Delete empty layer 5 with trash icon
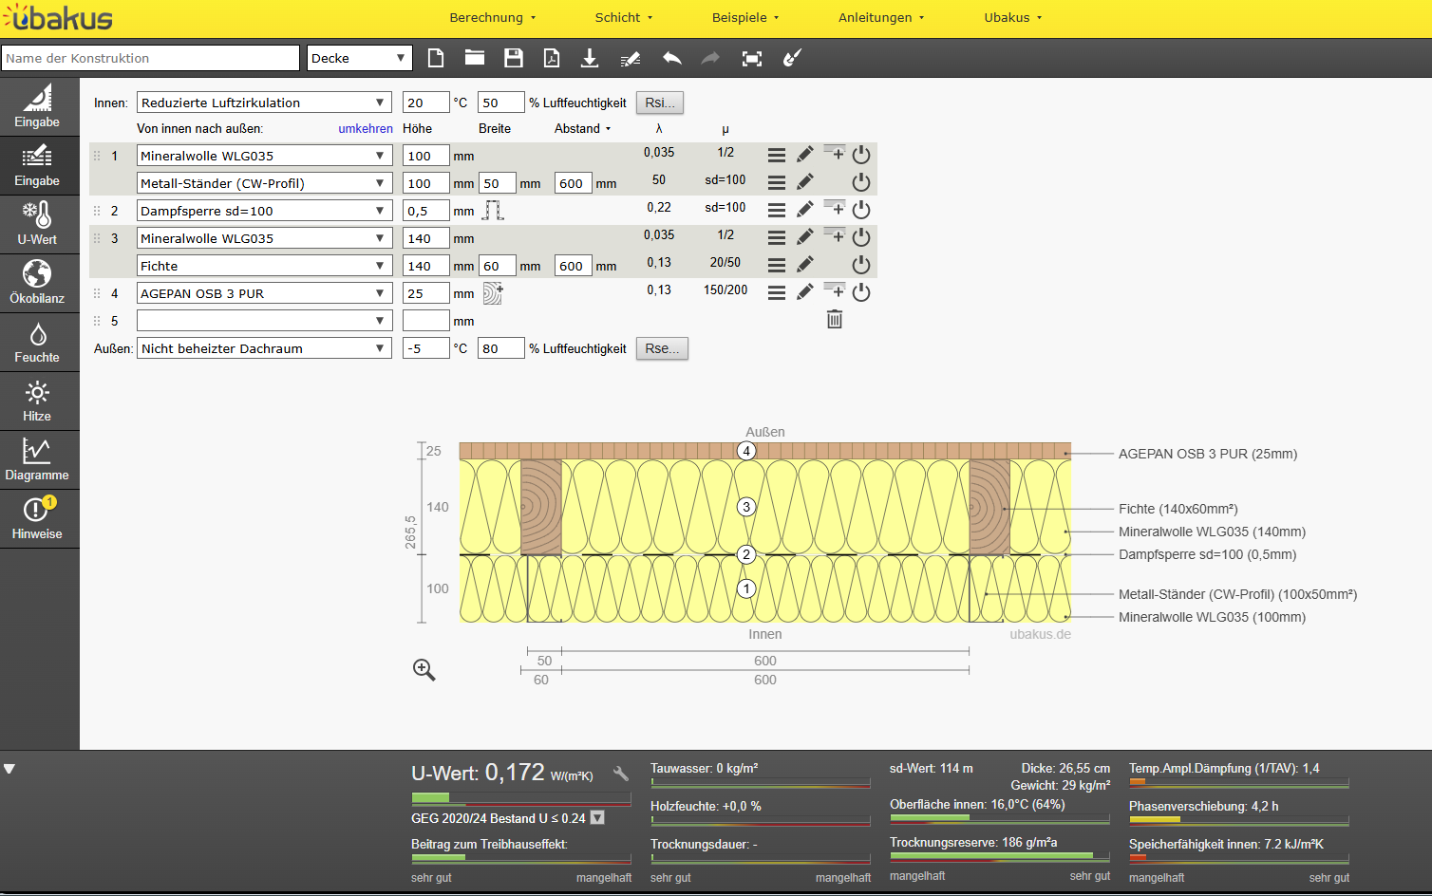Image resolution: width=1432 pixels, height=896 pixels. 835,320
